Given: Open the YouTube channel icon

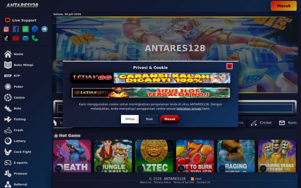Looking at the screenshot, I should 16,38.
